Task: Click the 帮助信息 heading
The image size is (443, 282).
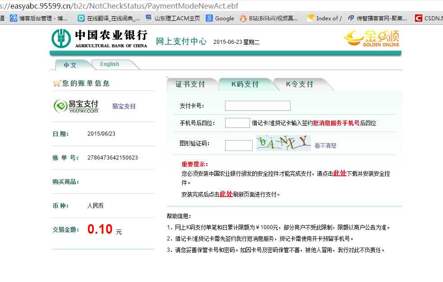Action: coord(179,216)
